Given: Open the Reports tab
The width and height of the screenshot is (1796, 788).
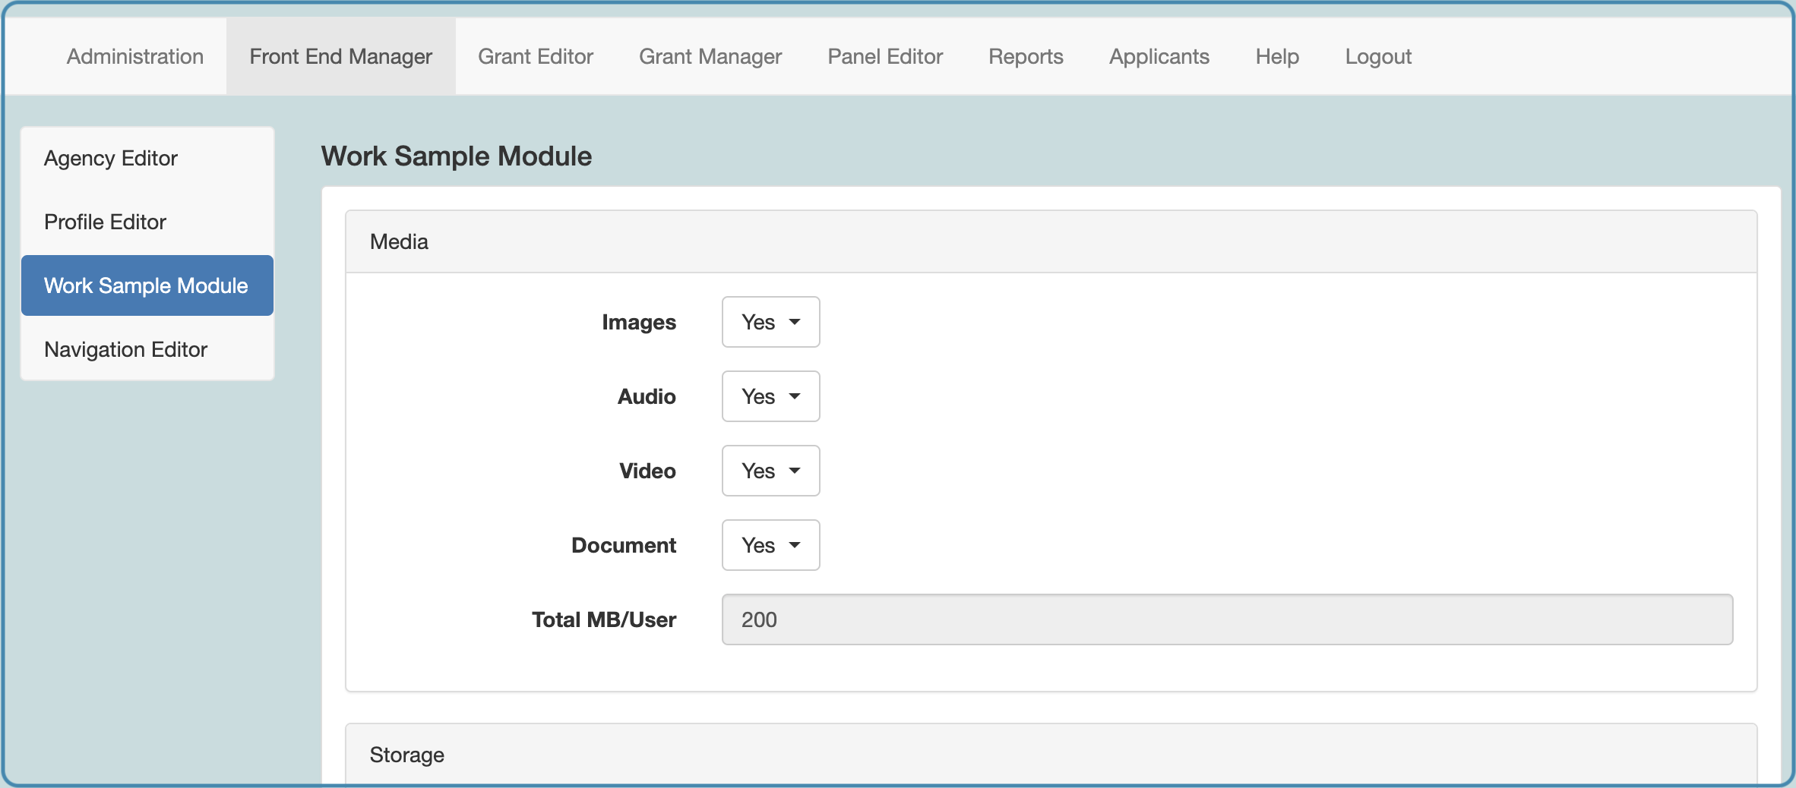Looking at the screenshot, I should pyautogui.click(x=1026, y=56).
